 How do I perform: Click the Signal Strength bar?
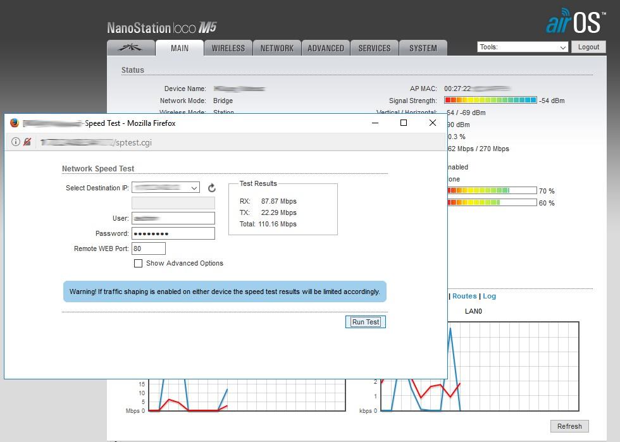[x=490, y=100]
